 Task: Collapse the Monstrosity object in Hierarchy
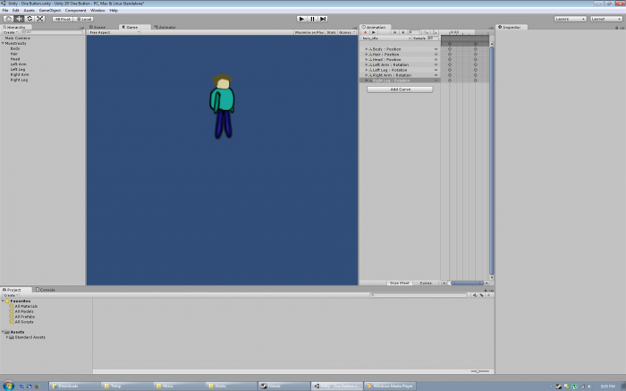(4, 43)
